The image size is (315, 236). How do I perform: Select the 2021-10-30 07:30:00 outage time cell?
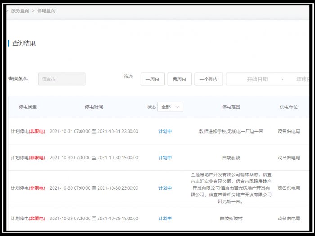(94, 158)
